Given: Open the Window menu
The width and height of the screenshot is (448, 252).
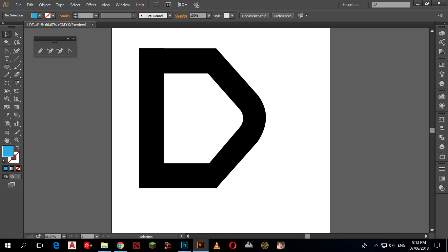Looking at the screenshot, I should (123, 5).
